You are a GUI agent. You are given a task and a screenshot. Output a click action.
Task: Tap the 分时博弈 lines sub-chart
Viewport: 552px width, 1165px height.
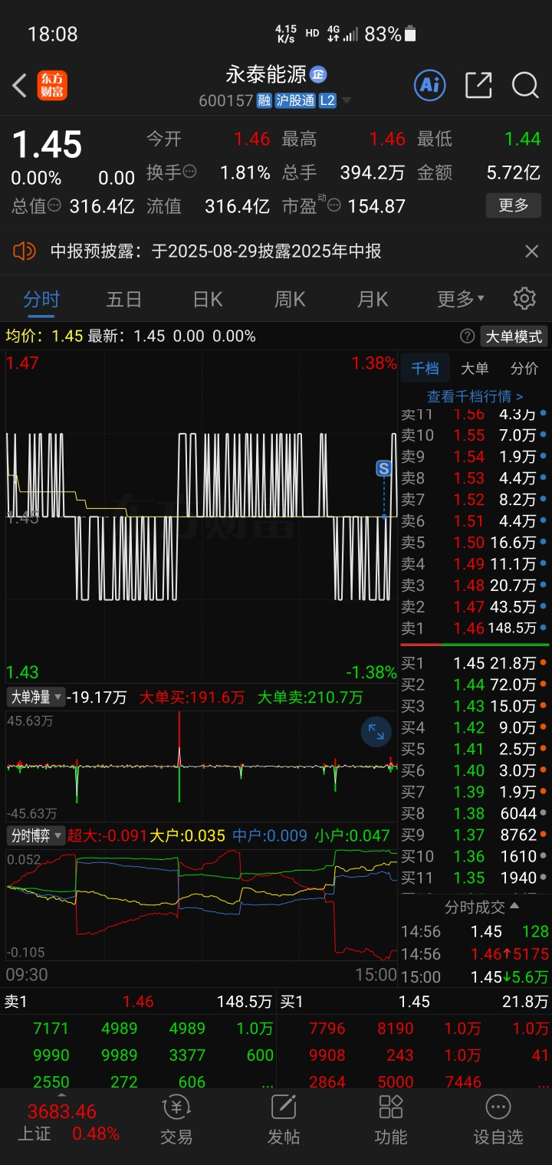(x=201, y=906)
